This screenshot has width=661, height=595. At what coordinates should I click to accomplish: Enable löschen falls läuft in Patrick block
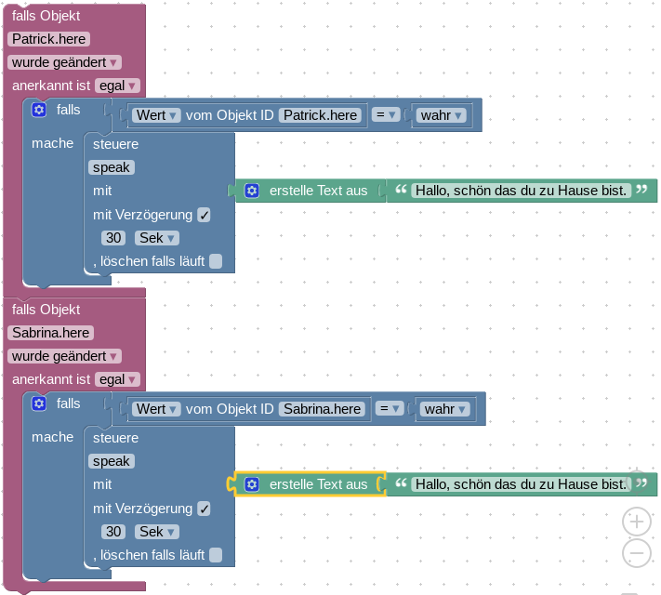point(216,261)
